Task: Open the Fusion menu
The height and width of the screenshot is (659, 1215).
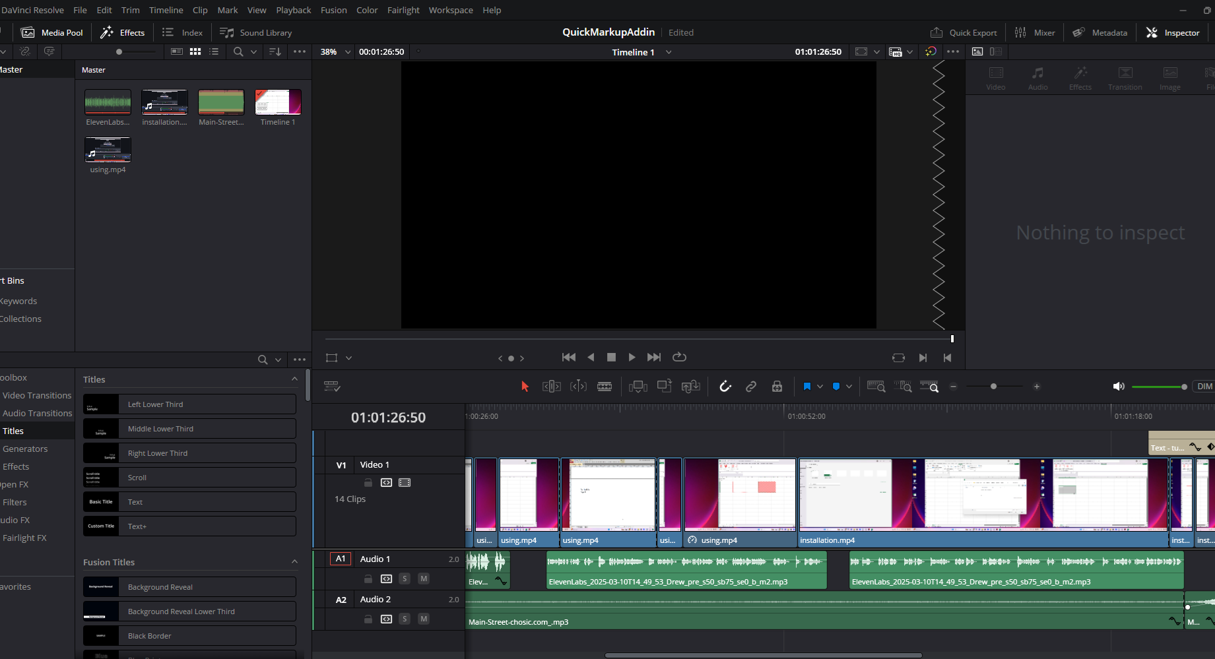Action: point(334,10)
